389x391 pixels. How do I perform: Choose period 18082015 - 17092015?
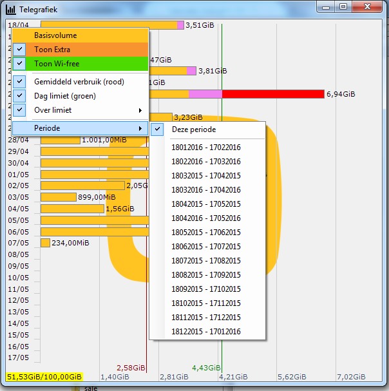tap(206, 275)
